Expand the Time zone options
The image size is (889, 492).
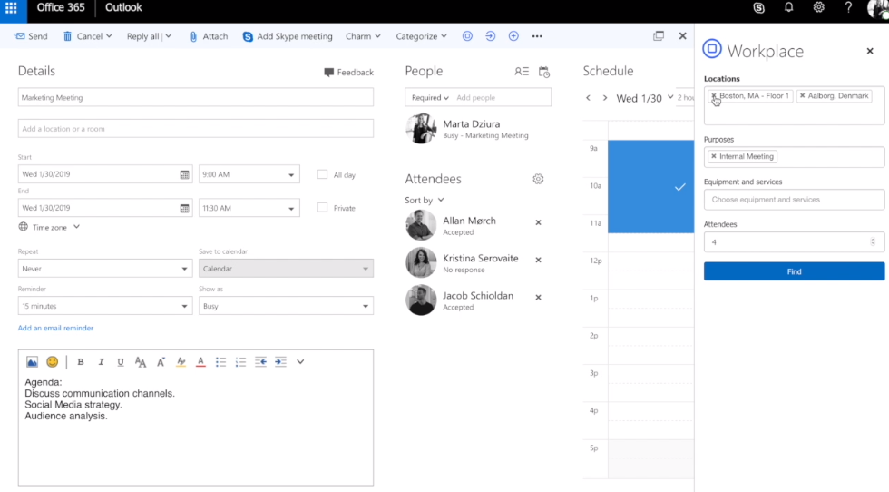click(x=49, y=227)
